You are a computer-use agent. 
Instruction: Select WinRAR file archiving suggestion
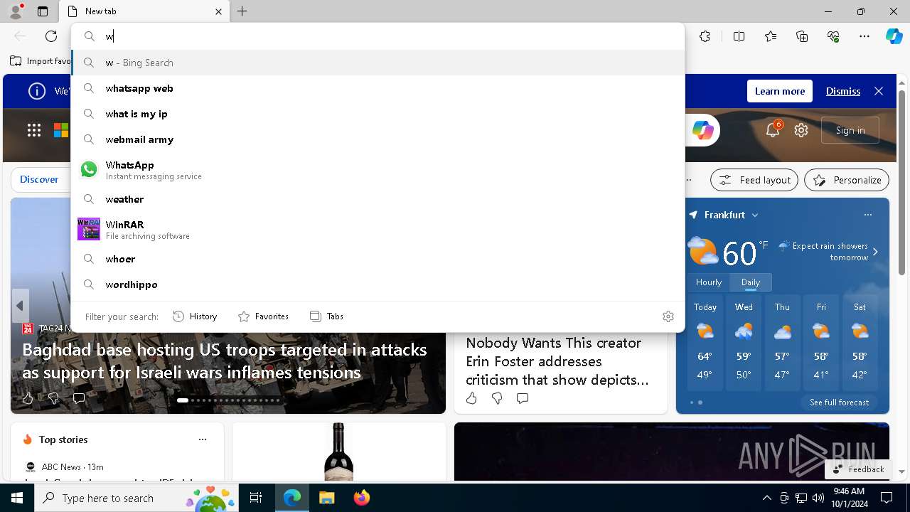point(378,229)
